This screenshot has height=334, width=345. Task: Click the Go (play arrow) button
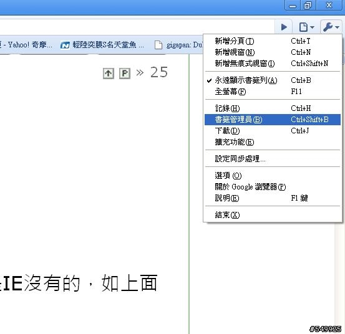pyautogui.click(x=284, y=27)
